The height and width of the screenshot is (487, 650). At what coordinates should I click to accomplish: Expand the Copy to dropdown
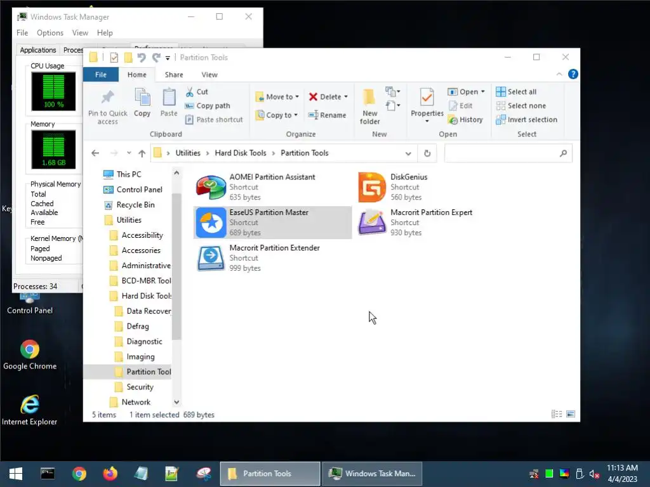(x=296, y=115)
